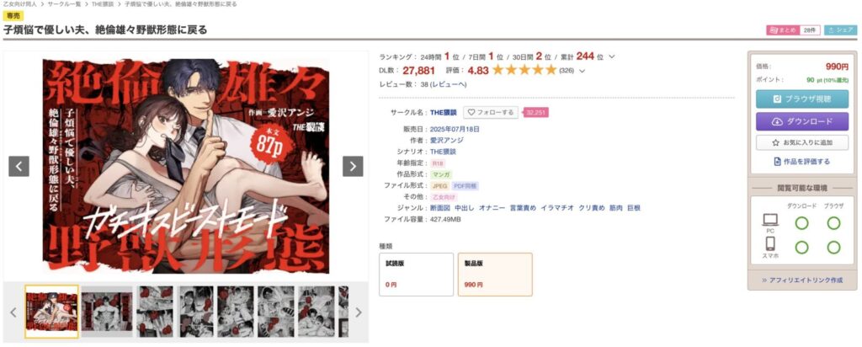The image size is (862, 347).
Task: Select the 製品版 990円 option
Action: pyautogui.click(x=495, y=275)
